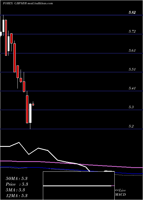Click the 5.72 price axis label

click(132, 31)
